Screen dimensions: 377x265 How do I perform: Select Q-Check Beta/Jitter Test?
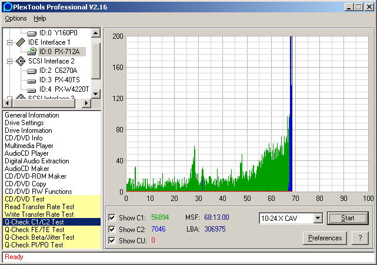click(52, 237)
